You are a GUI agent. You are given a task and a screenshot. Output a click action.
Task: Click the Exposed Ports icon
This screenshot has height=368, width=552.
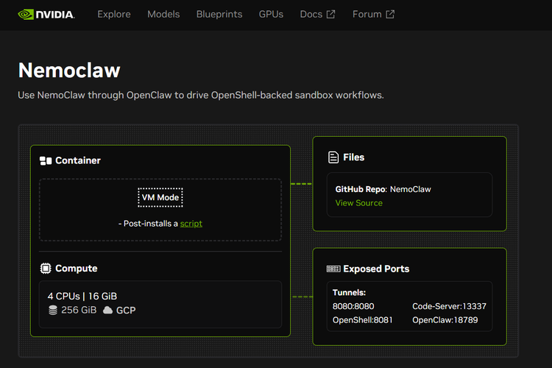333,269
